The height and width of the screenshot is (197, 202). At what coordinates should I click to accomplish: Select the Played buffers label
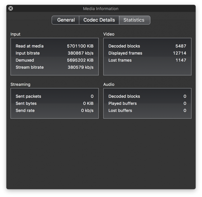pyautogui.click(x=123, y=103)
